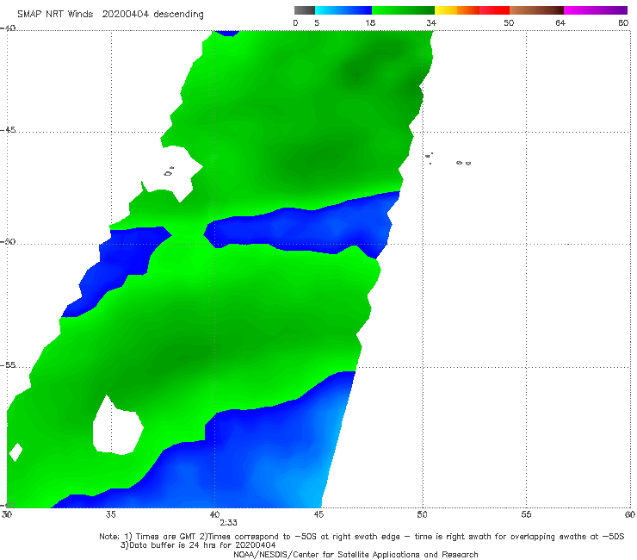Click the longitude axis label "35"
The height and width of the screenshot is (560, 637).
click(x=110, y=514)
